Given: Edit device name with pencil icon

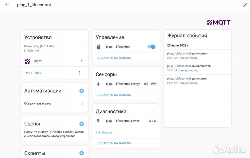Looking at the screenshot, I should (x=245, y=5).
